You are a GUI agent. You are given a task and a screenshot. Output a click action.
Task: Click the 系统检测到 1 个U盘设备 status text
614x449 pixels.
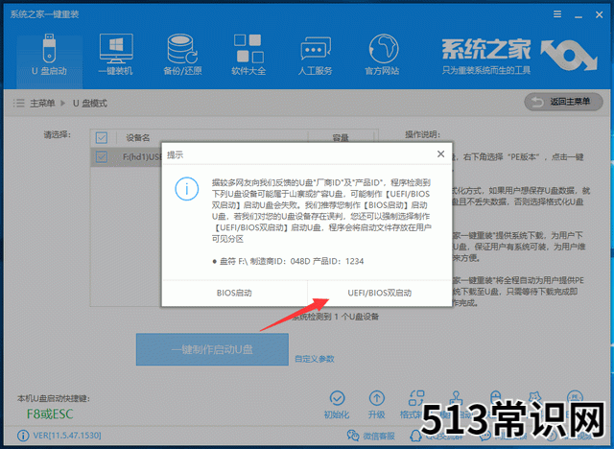(336, 317)
